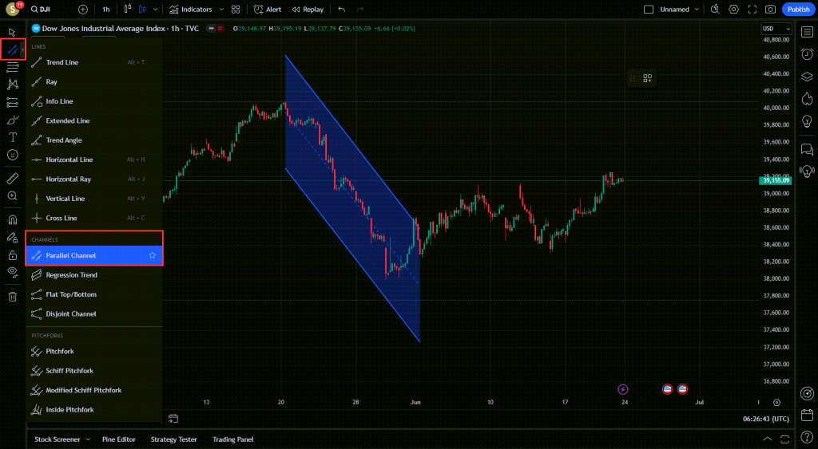
Task: Open the Trading Panel tab
Action: 232,439
